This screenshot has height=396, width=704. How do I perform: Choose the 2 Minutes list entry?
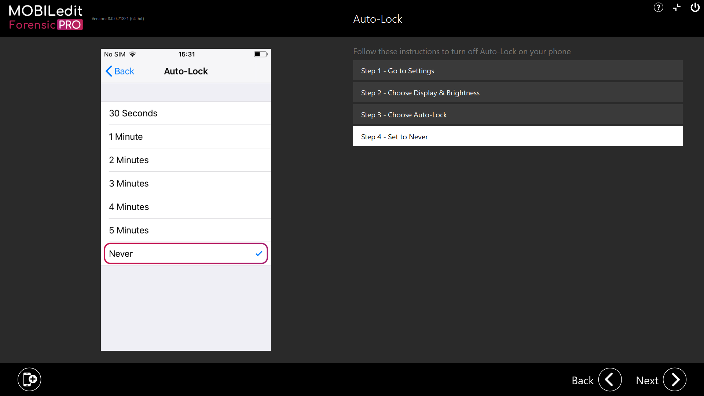pos(186,160)
